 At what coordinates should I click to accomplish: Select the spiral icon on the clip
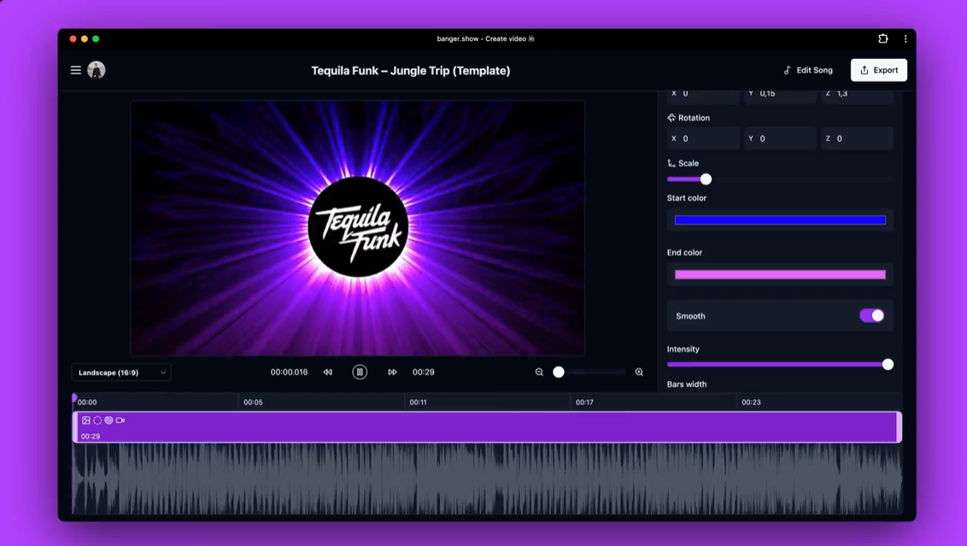pos(108,420)
